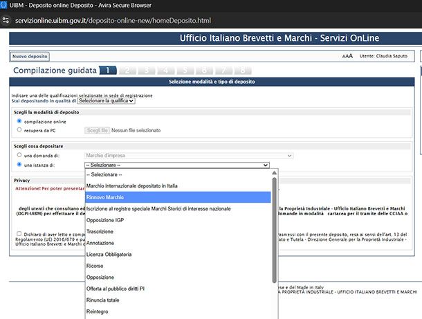The width and height of the screenshot is (422, 319).
Task: Choose Marchio internazionale depositato in Italia
Action: click(178, 186)
